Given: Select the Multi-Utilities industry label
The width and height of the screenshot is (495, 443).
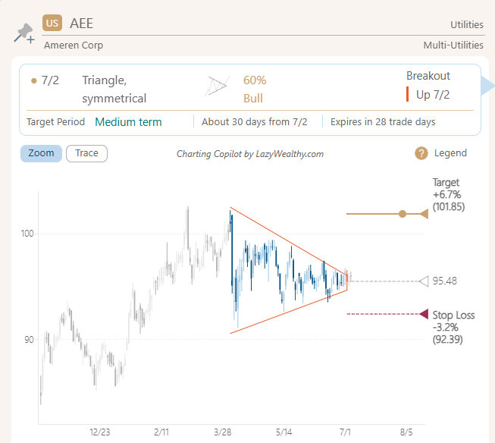Looking at the screenshot, I should (x=453, y=46).
